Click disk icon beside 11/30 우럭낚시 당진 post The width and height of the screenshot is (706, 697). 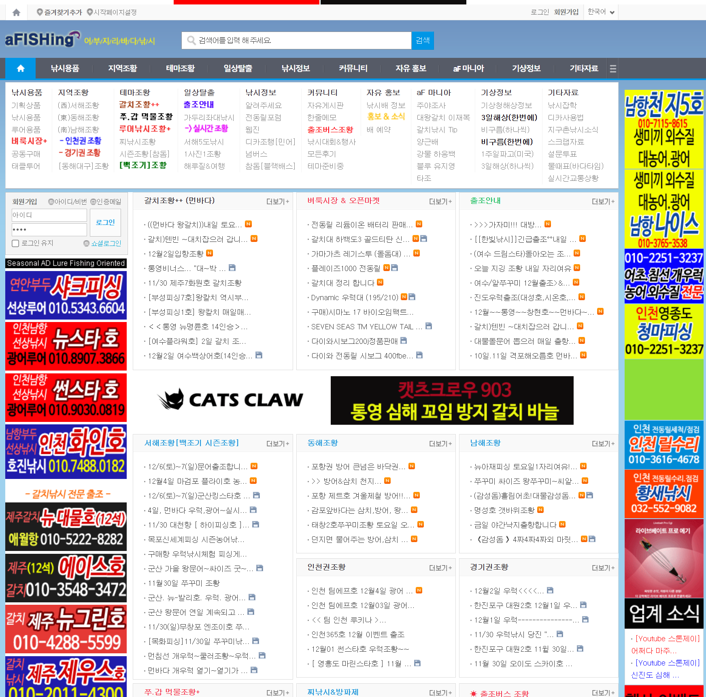[560, 634]
